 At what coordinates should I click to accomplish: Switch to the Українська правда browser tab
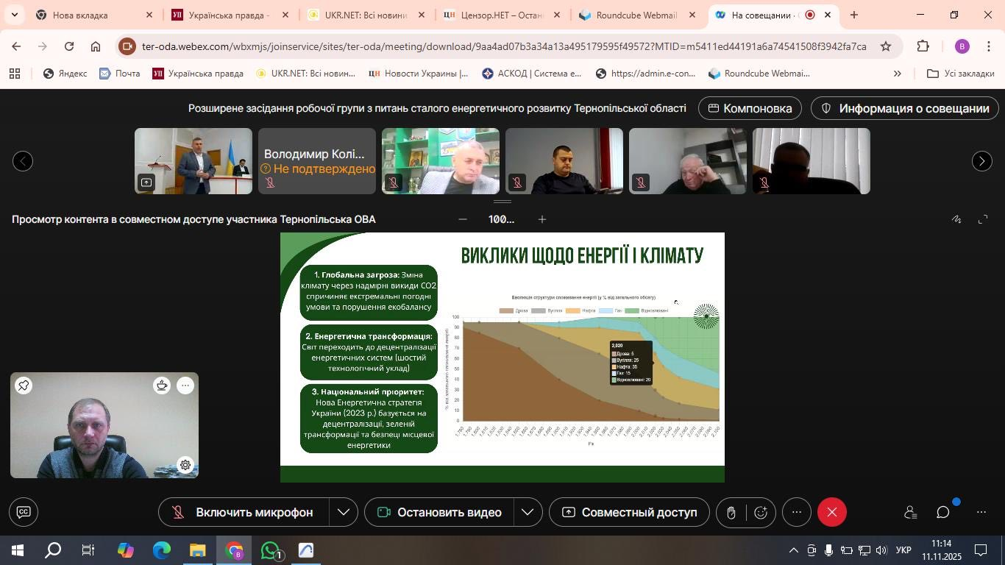229,15
